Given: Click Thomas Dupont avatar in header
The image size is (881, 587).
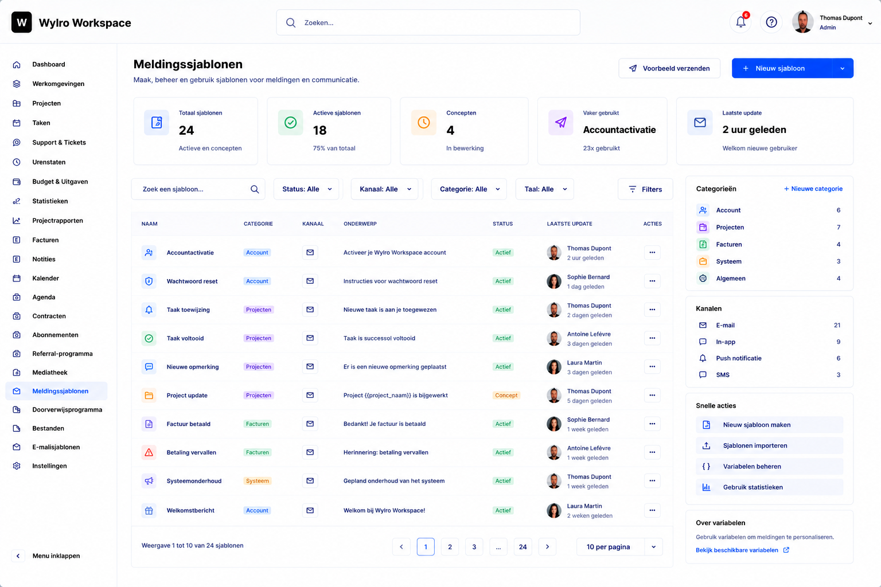Looking at the screenshot, I should (803, 22).
